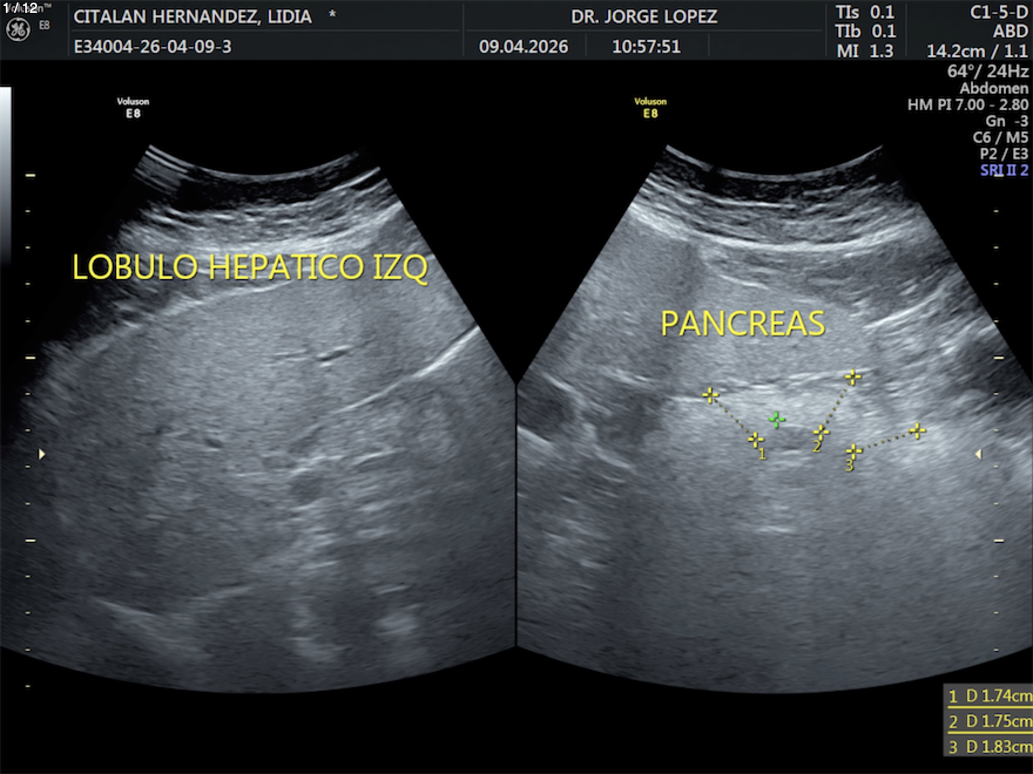Click measurement result 1 D 1.74cm
1033x774 pixels.
coord(989,696)
